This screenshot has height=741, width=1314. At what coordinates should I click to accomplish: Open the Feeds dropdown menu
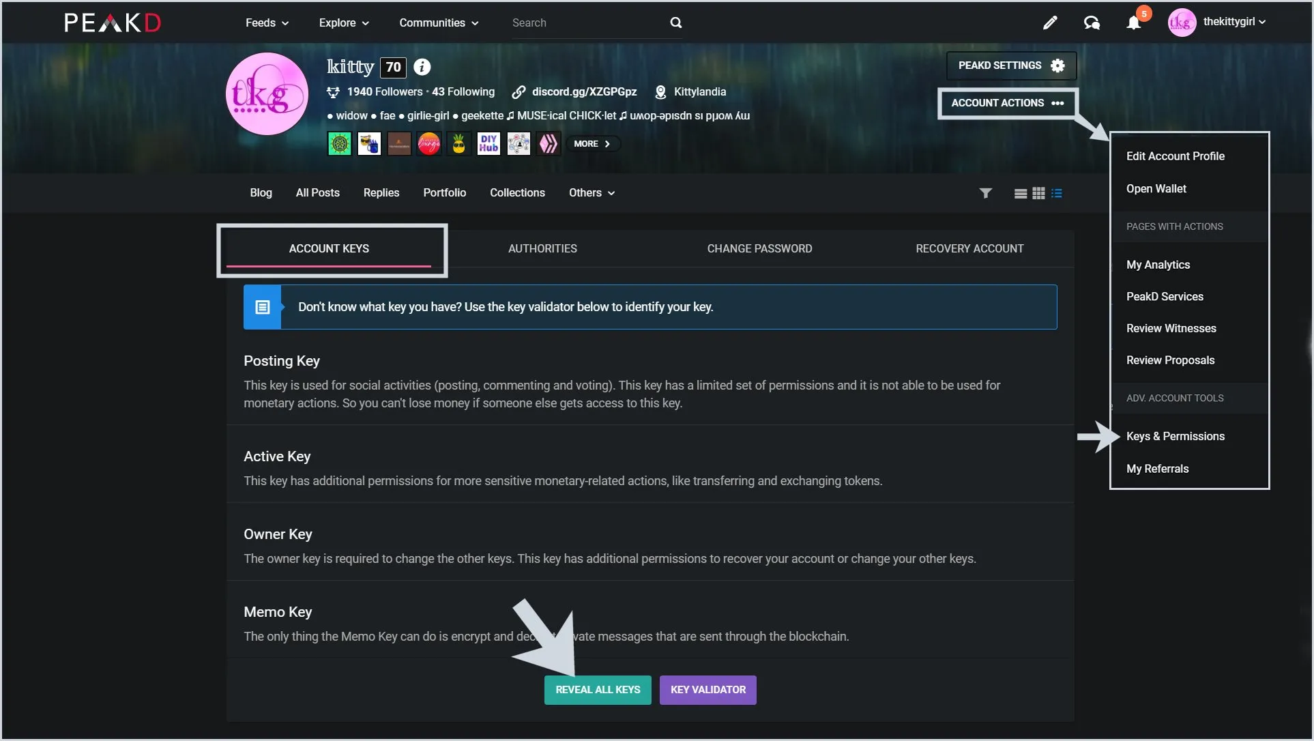[267, 23]
